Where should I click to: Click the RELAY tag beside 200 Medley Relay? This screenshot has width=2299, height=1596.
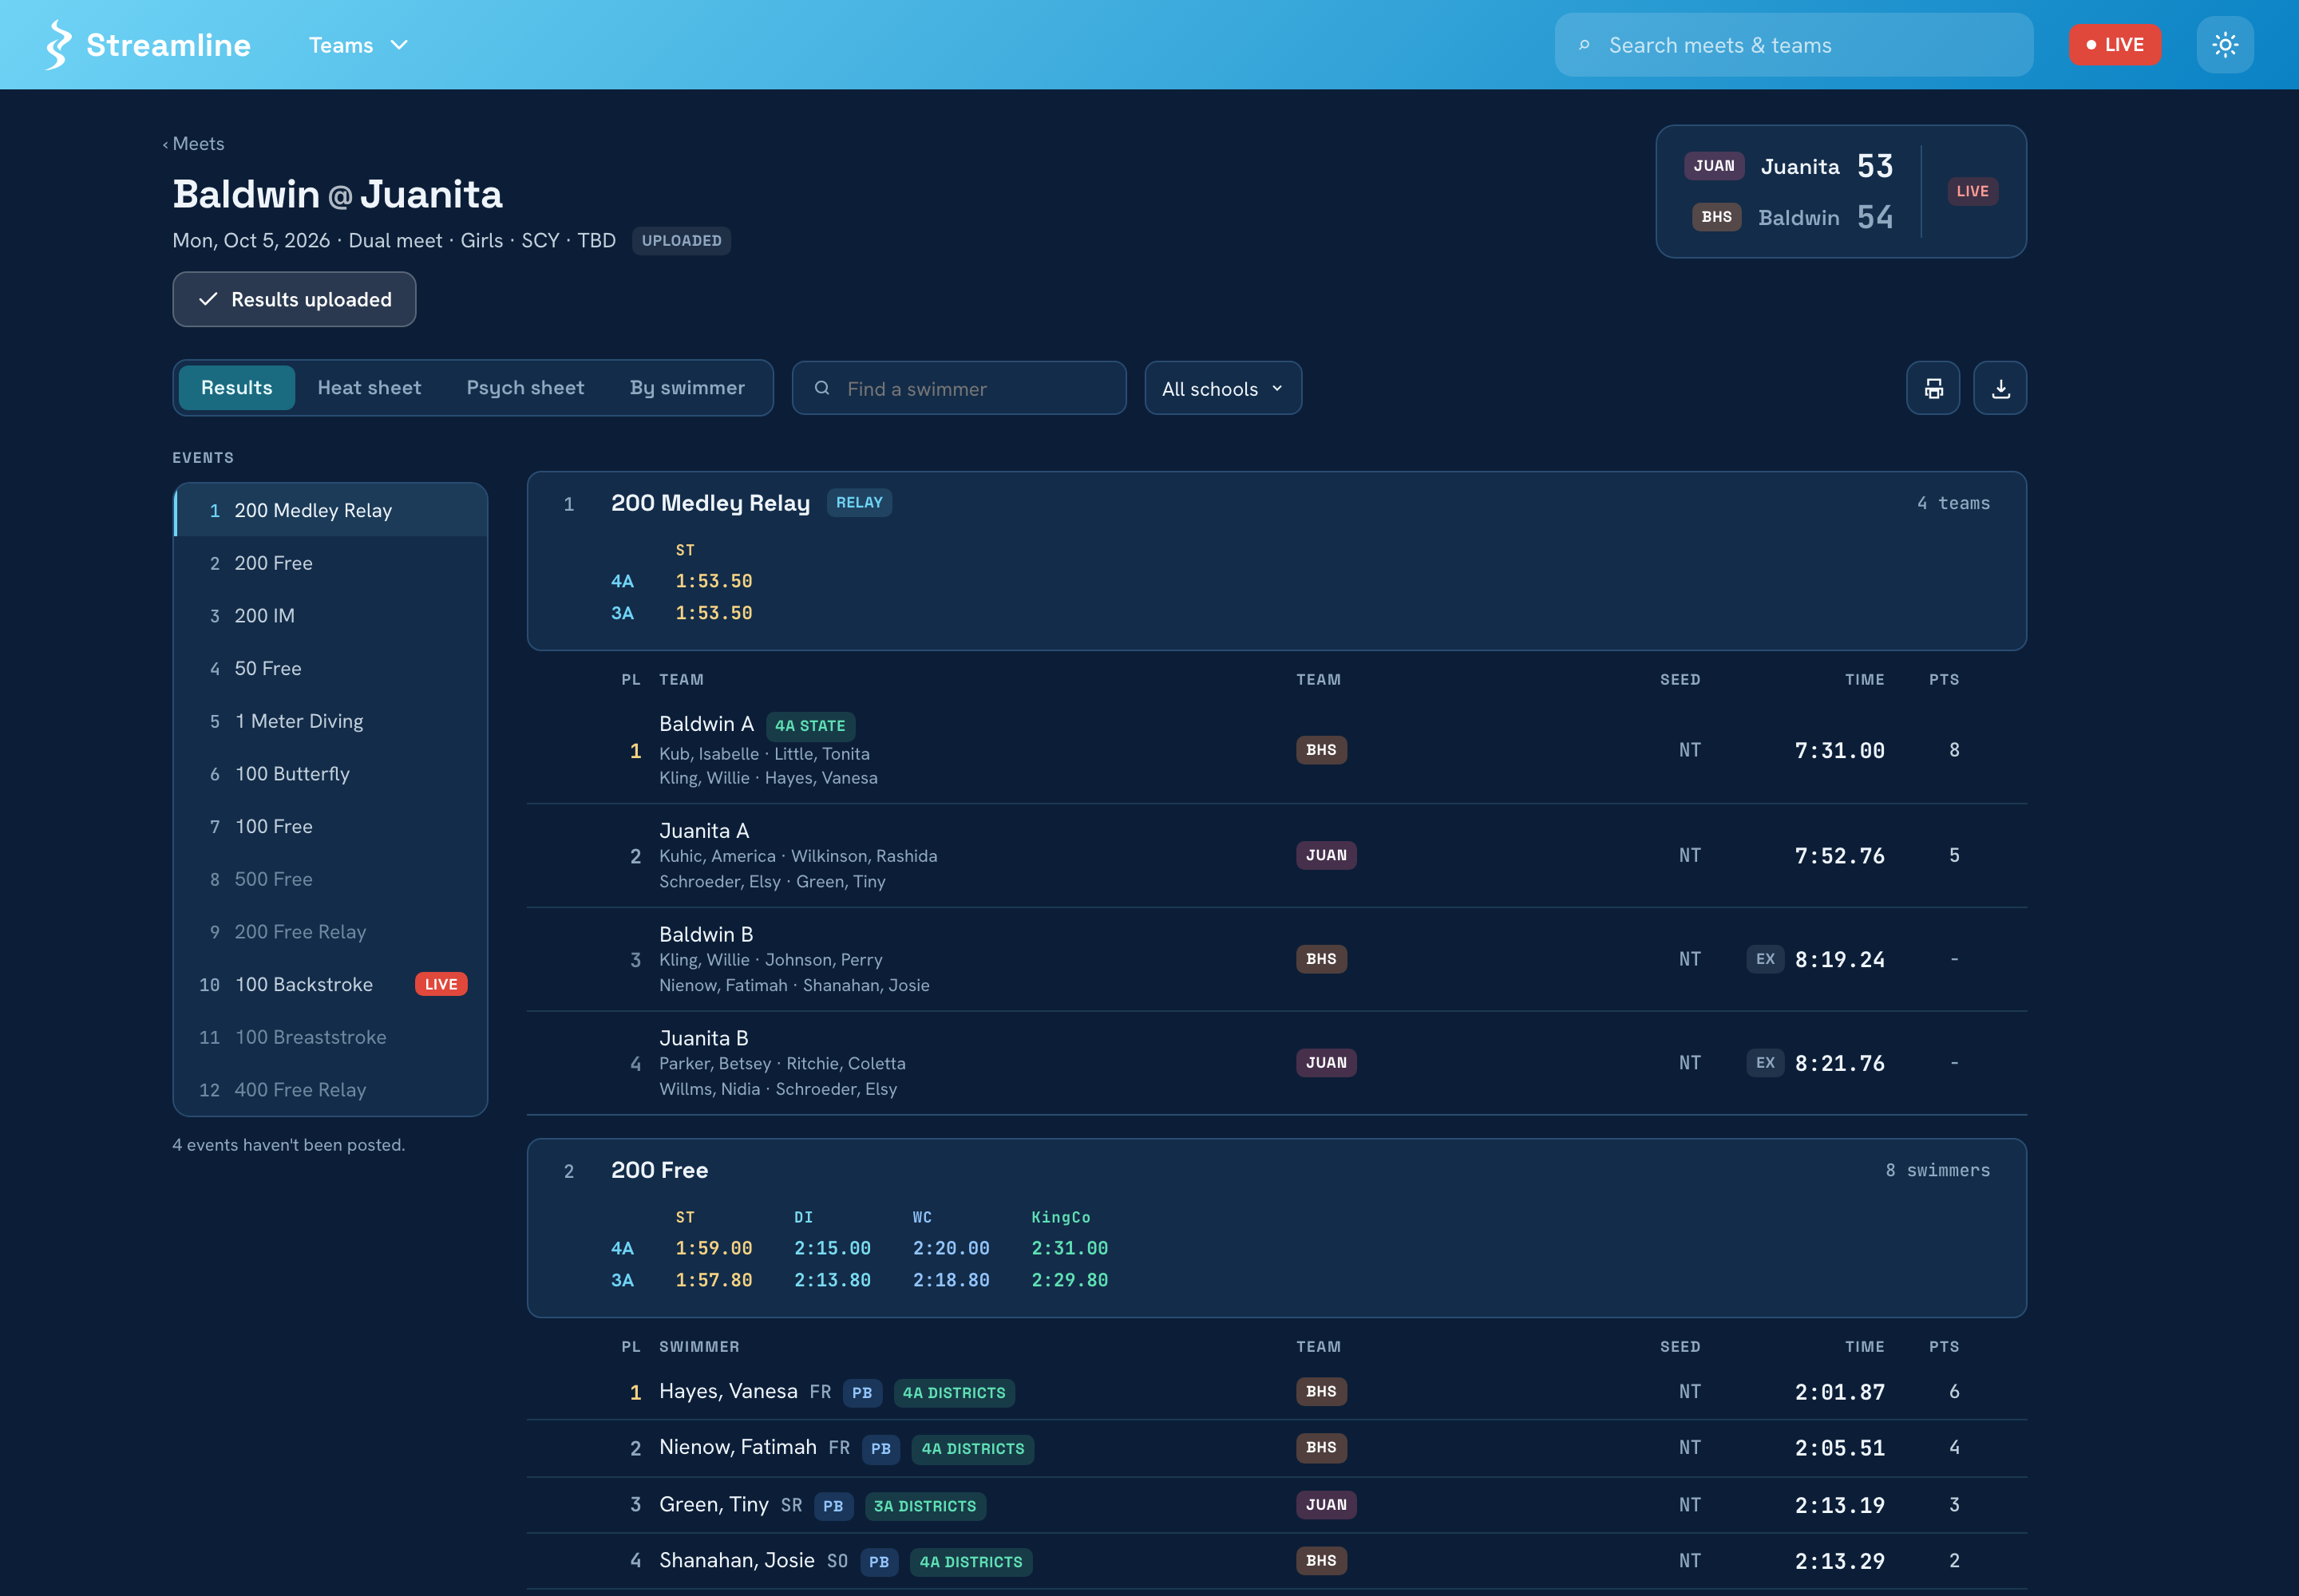coord(858,503)
